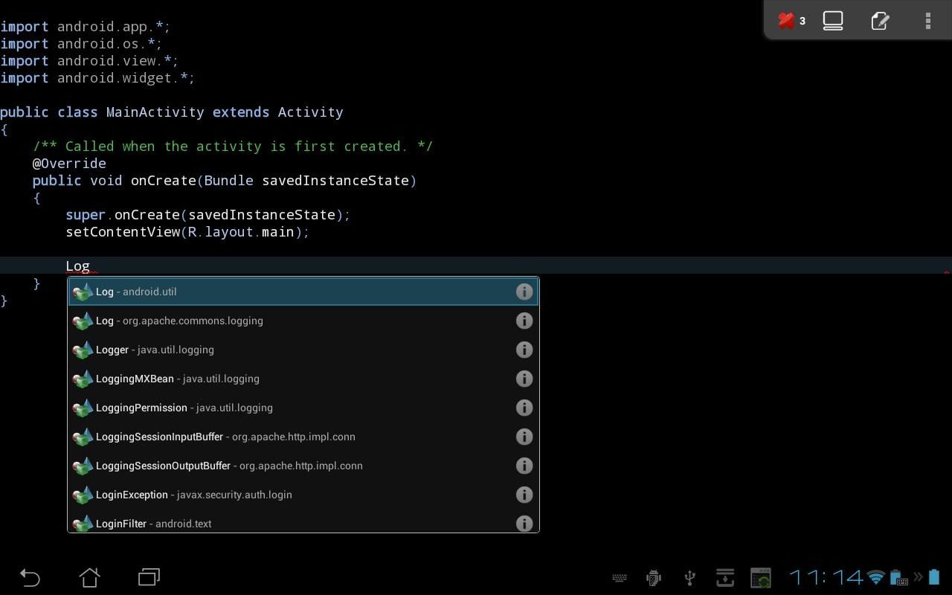Open the overflow menu with three dots

coord(927,20)
